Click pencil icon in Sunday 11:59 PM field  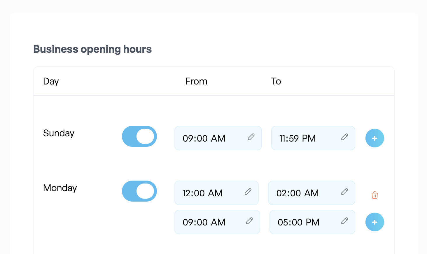point(344,137)
